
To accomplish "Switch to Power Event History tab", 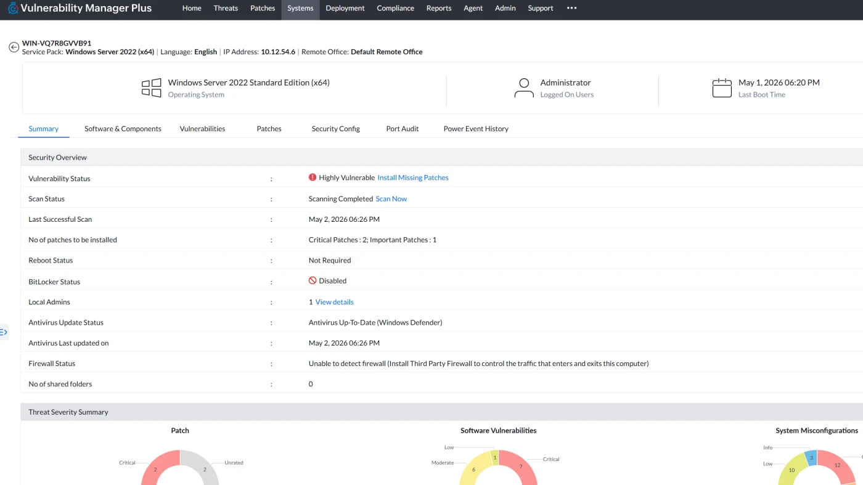I will coord(476,129).
